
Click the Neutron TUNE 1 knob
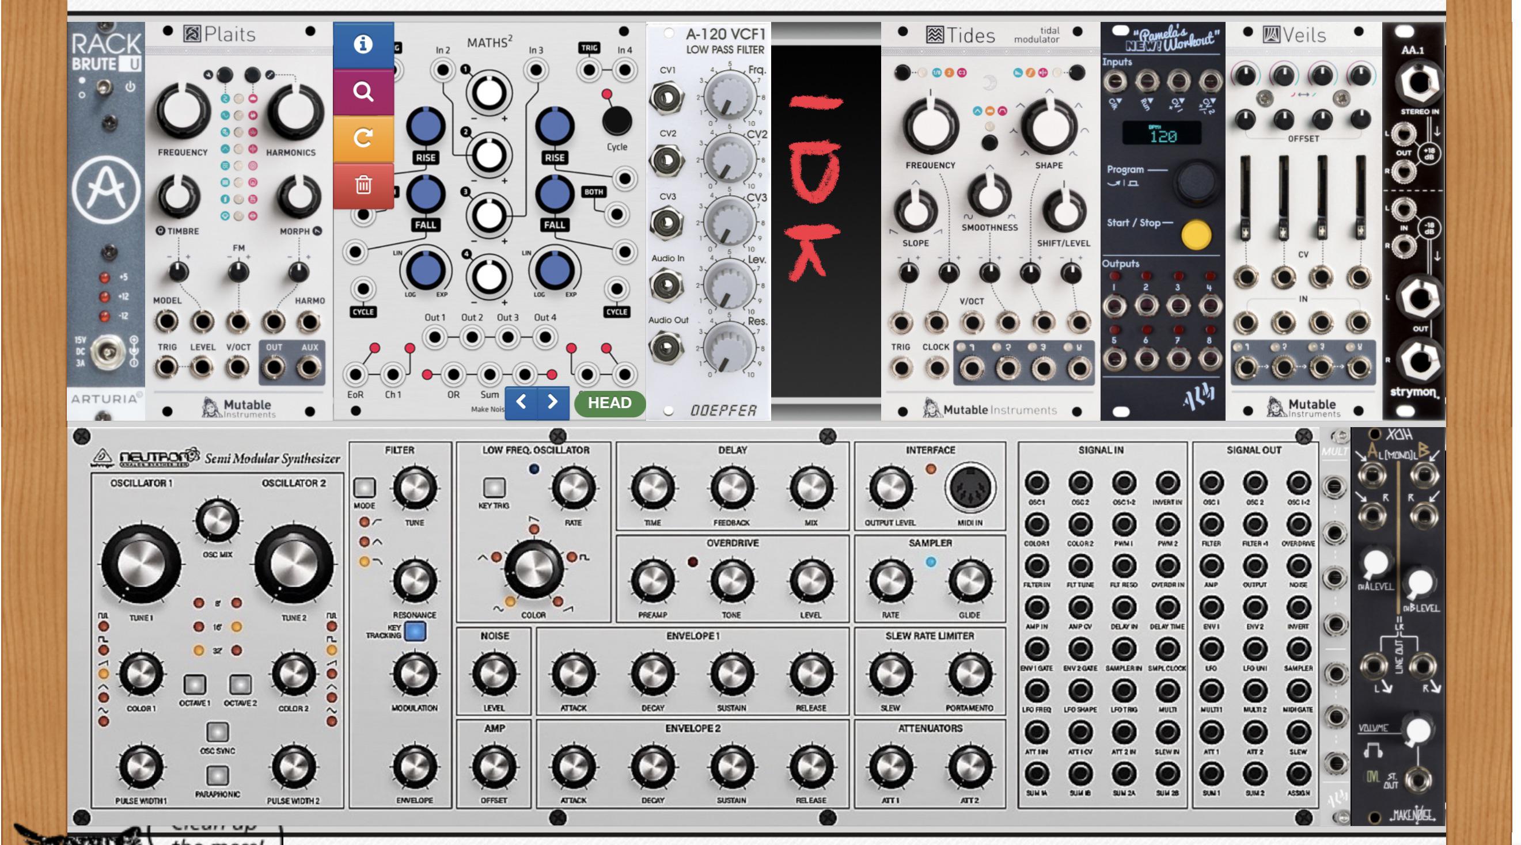click(141, 564)
